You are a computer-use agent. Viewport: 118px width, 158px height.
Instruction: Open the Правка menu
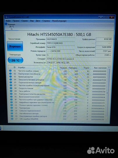pos(16,21)
